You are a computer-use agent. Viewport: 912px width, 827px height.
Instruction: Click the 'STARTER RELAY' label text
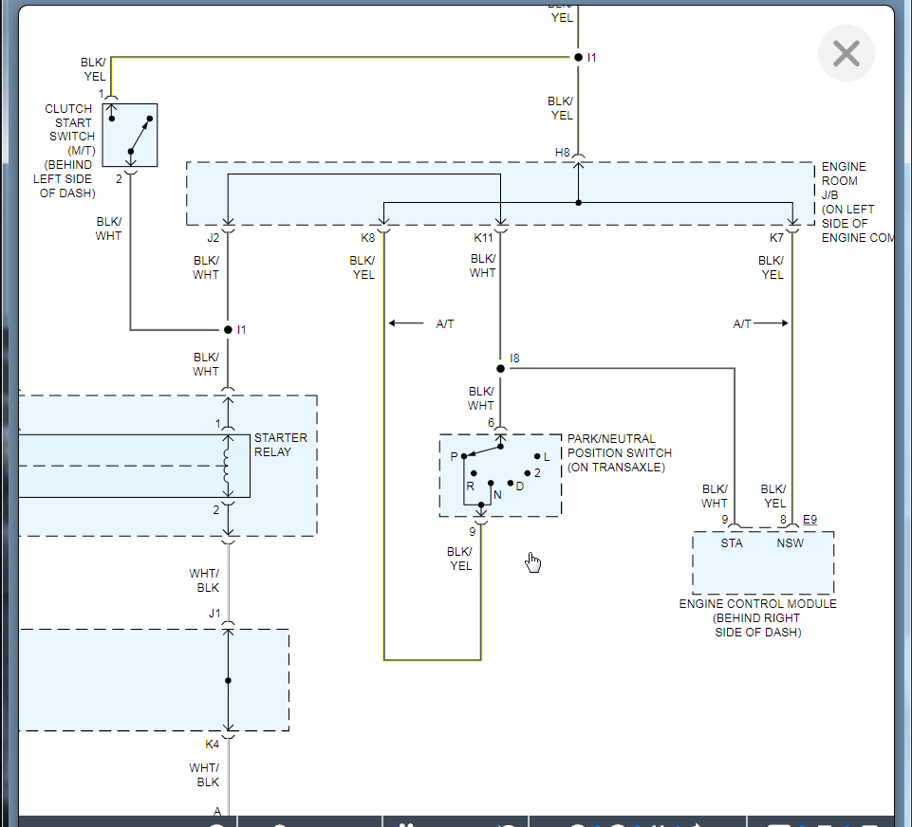280,445
